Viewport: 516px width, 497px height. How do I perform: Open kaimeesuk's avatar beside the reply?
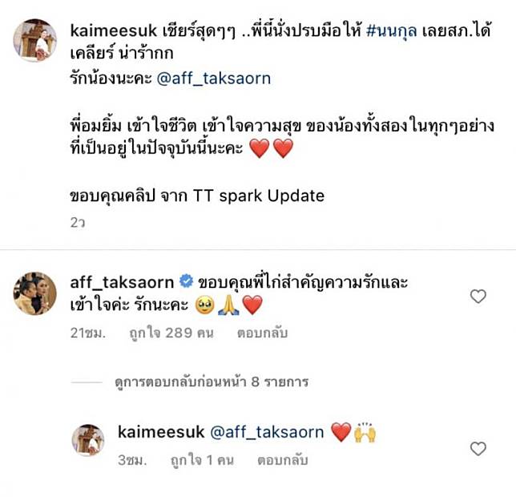coord(88,440)
